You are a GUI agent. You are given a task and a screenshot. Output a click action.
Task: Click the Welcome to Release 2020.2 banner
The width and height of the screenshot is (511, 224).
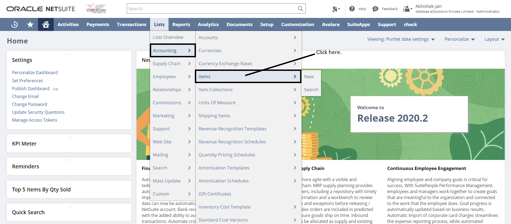point(409,114)
